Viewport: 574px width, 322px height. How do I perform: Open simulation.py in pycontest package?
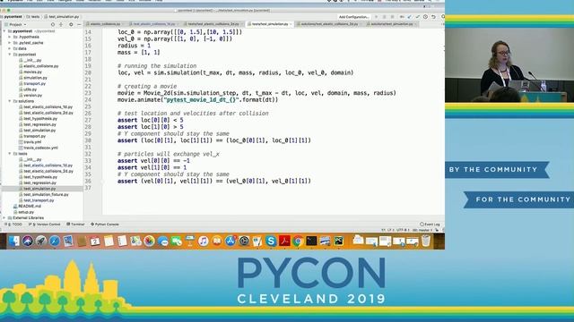coord(35,78)
